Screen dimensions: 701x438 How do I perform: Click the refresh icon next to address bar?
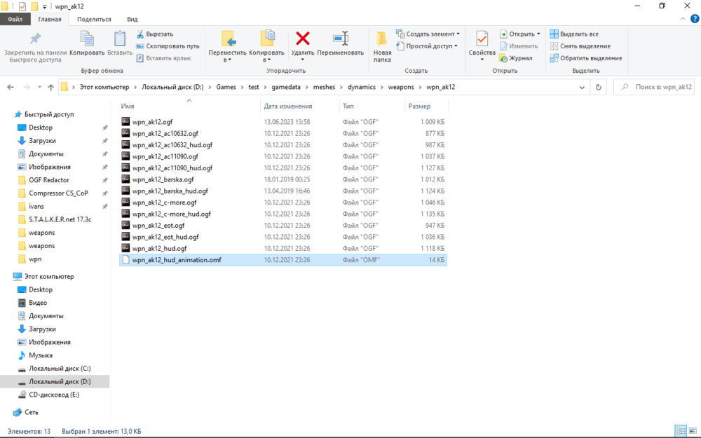click(x=597, y=87)
